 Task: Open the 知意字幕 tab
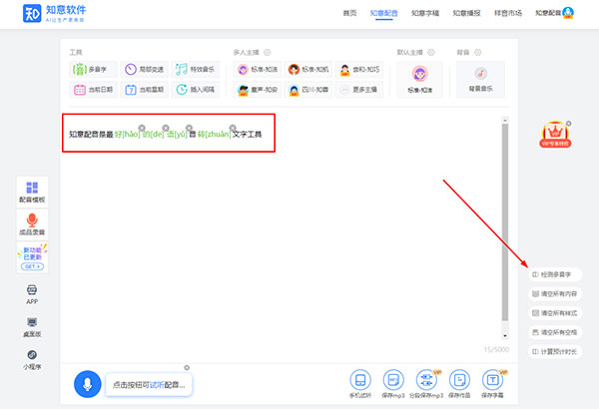(425, 13)
